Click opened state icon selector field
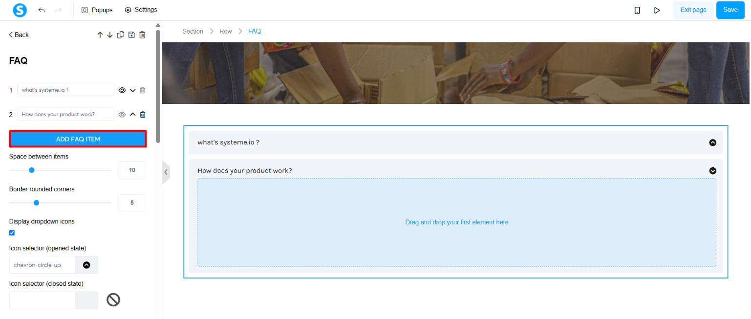This screenshot has width=751, height=319. tap(42, 265)
